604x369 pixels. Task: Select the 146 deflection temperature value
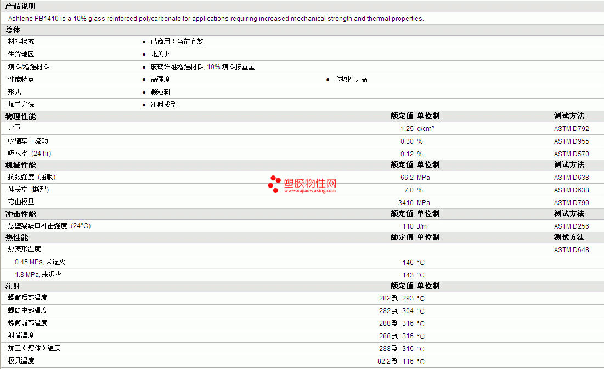[408, 263]
